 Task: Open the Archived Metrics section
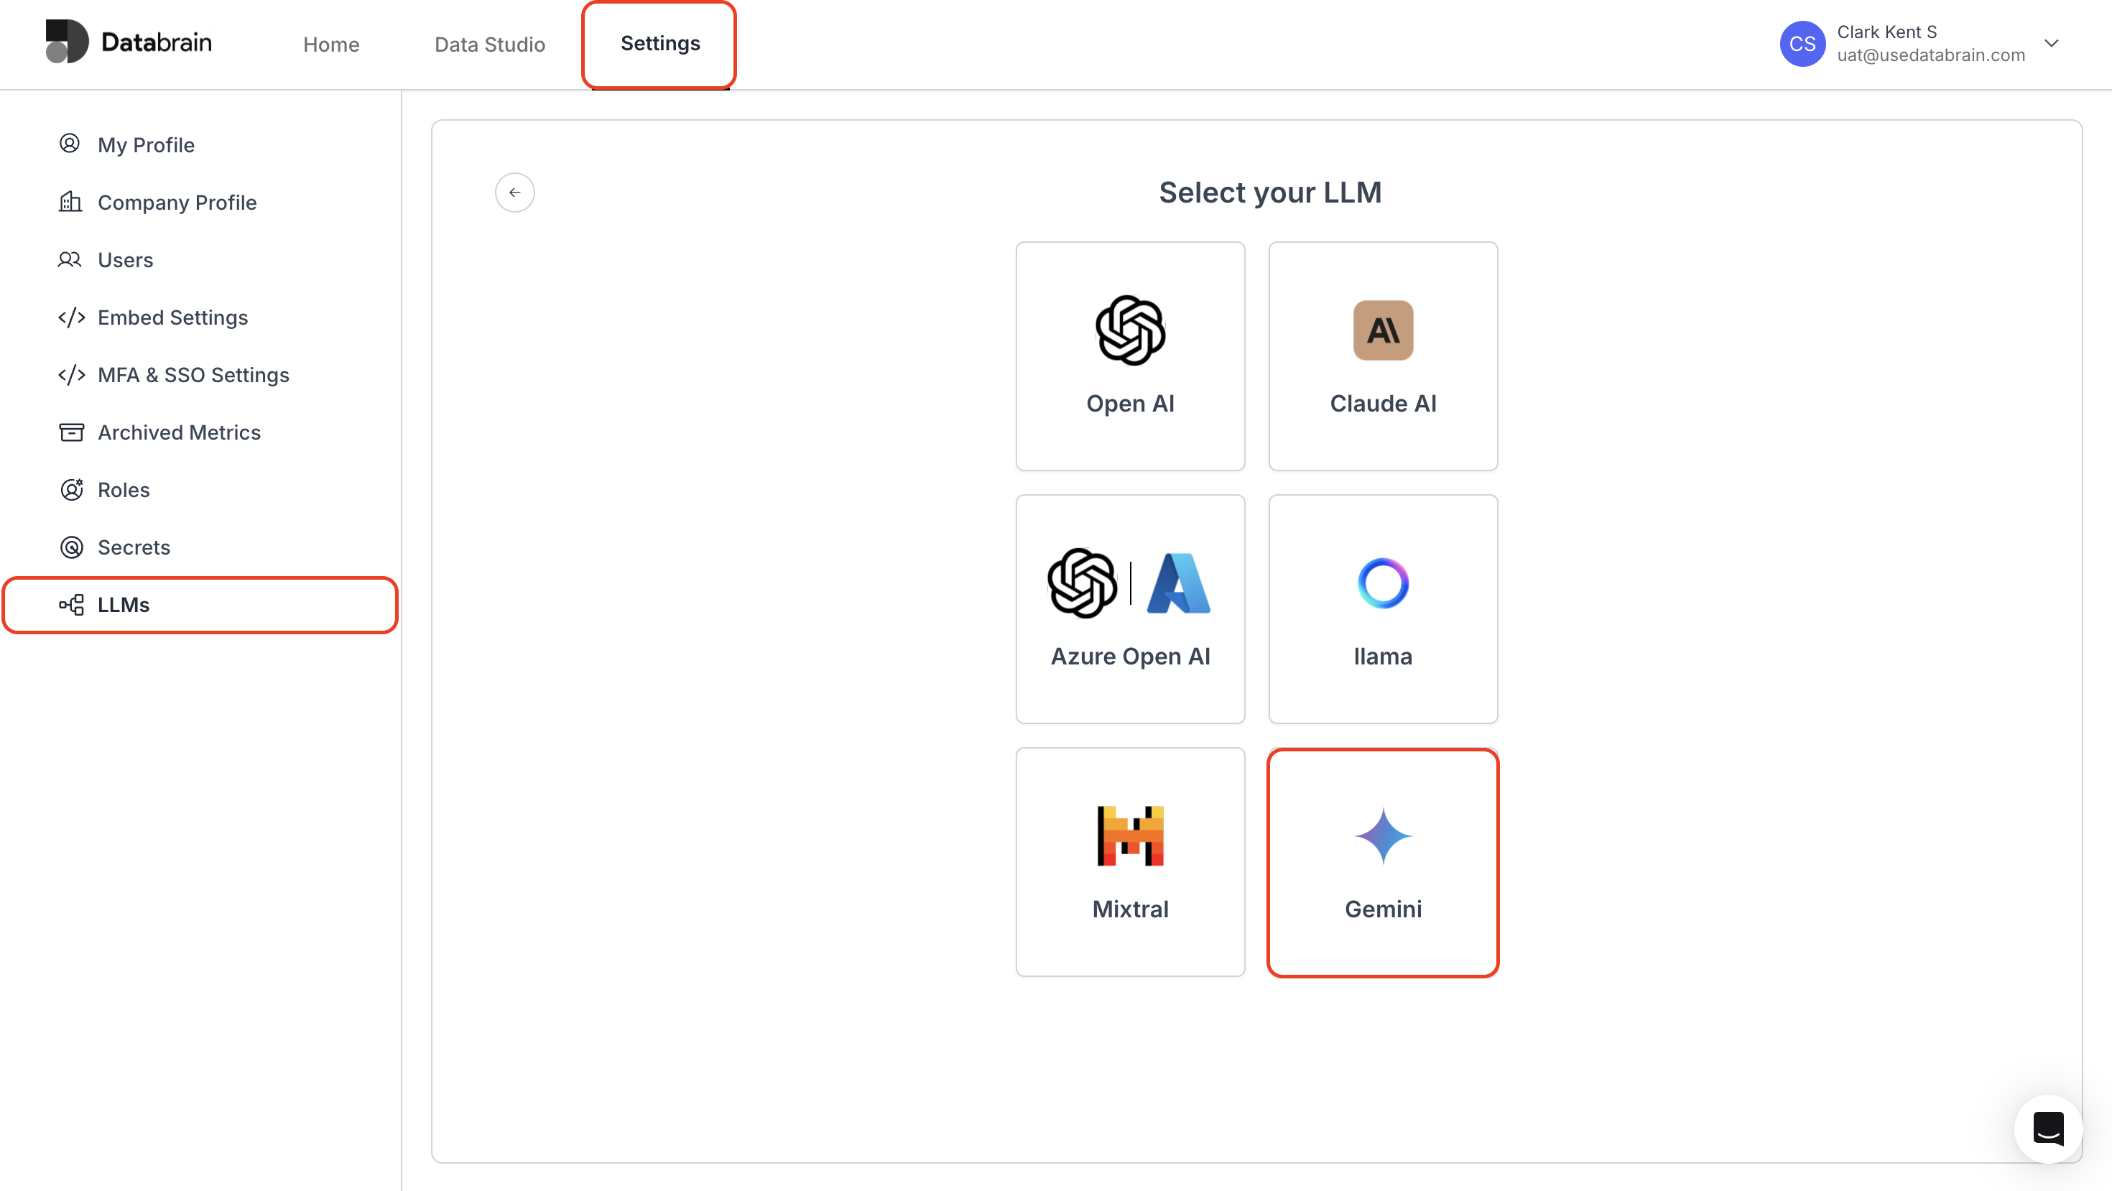[179, 432]
